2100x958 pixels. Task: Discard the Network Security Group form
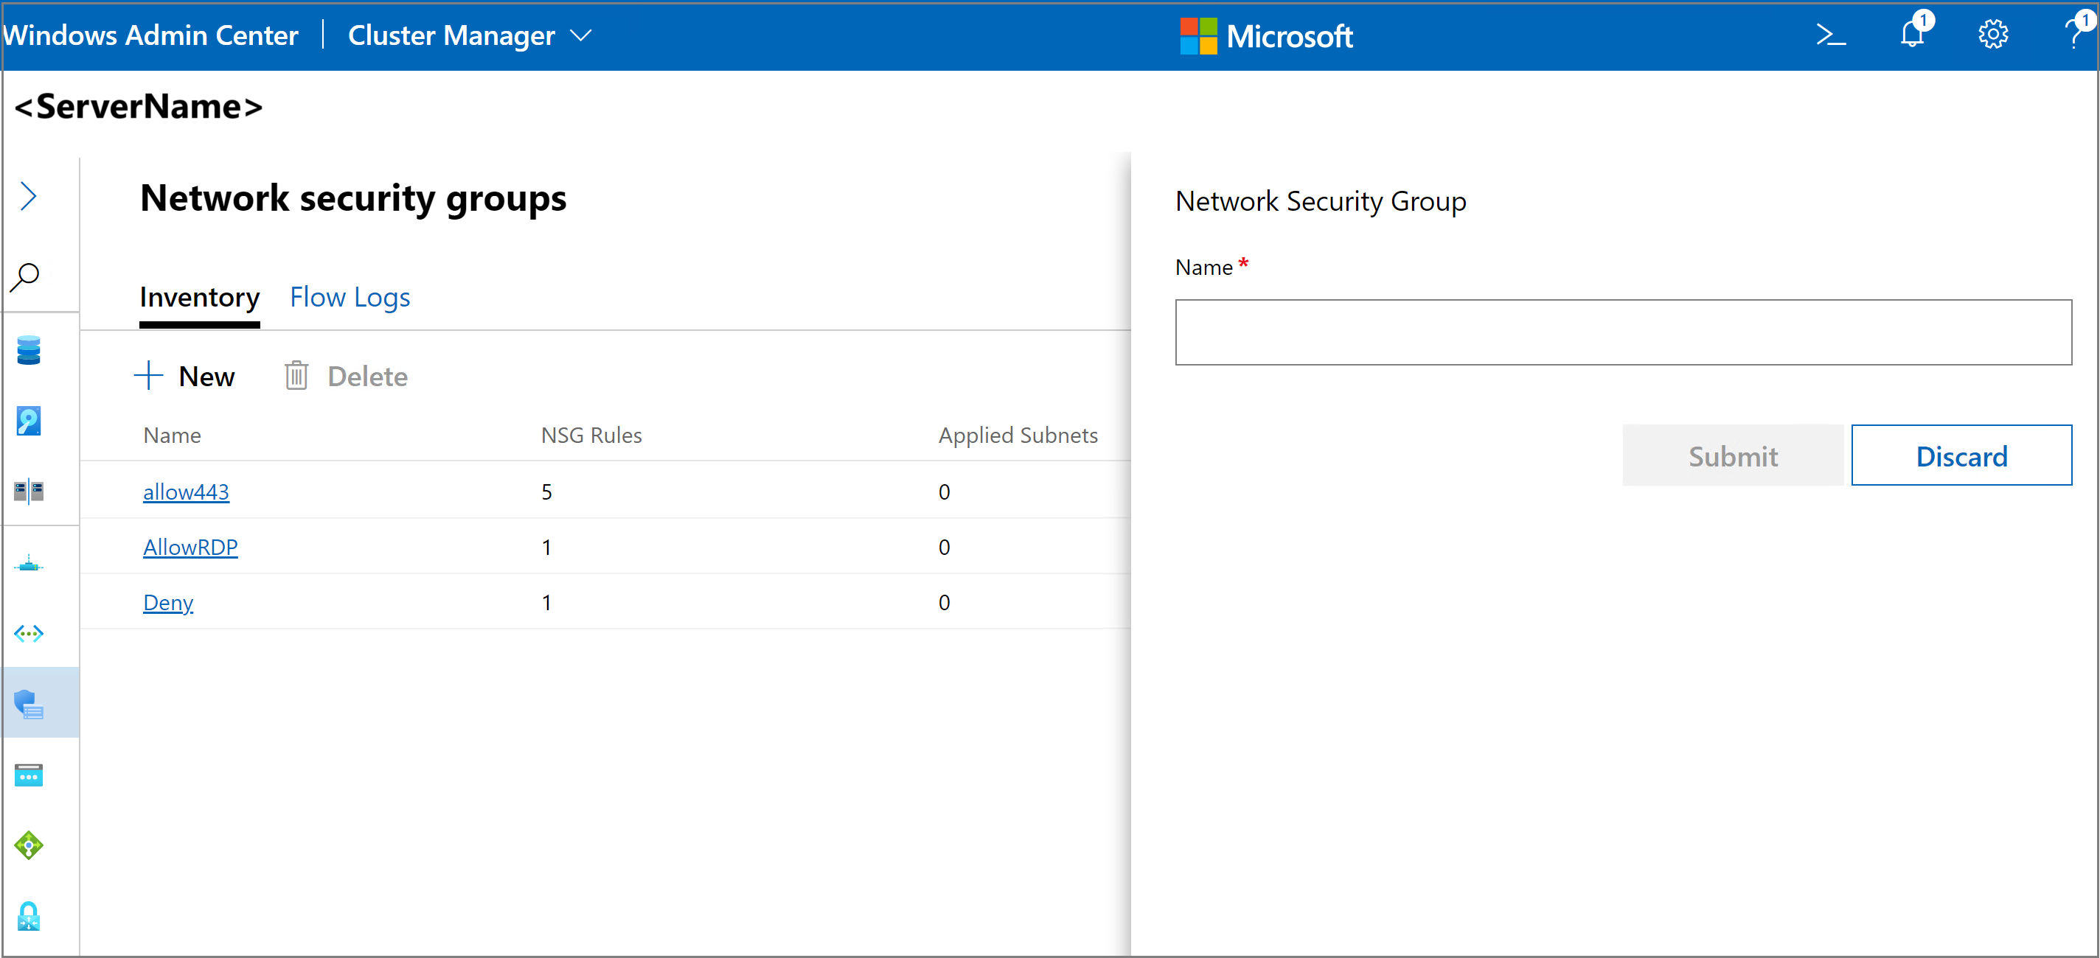(x=1961, y=455)
